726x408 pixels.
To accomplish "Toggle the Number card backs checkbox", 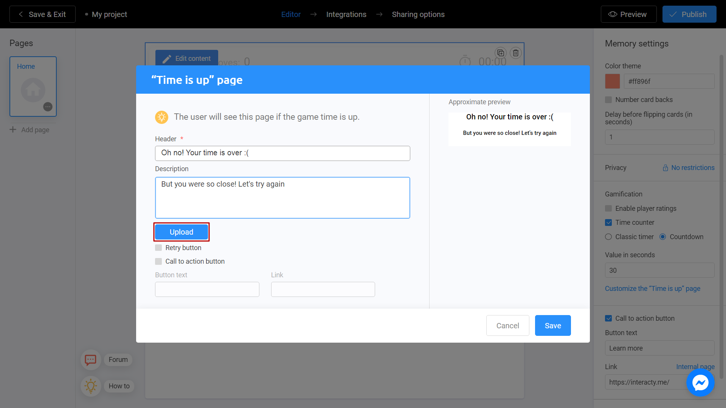I will point(608,100).
